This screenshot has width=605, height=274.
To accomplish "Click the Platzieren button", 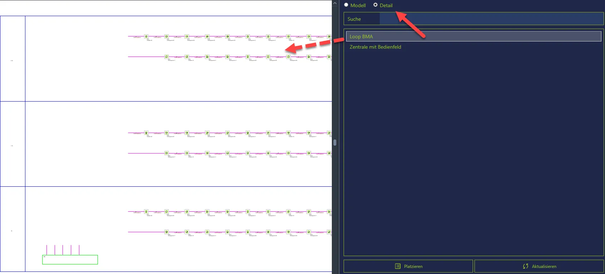I will 408,266.
